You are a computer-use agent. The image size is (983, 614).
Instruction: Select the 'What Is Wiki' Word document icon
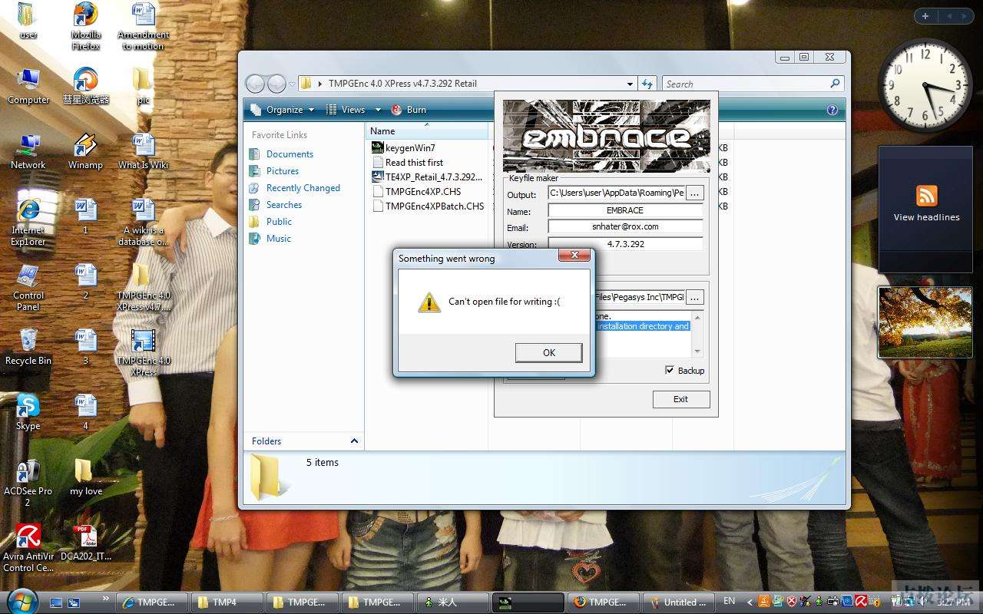click(x=143, y=151)
